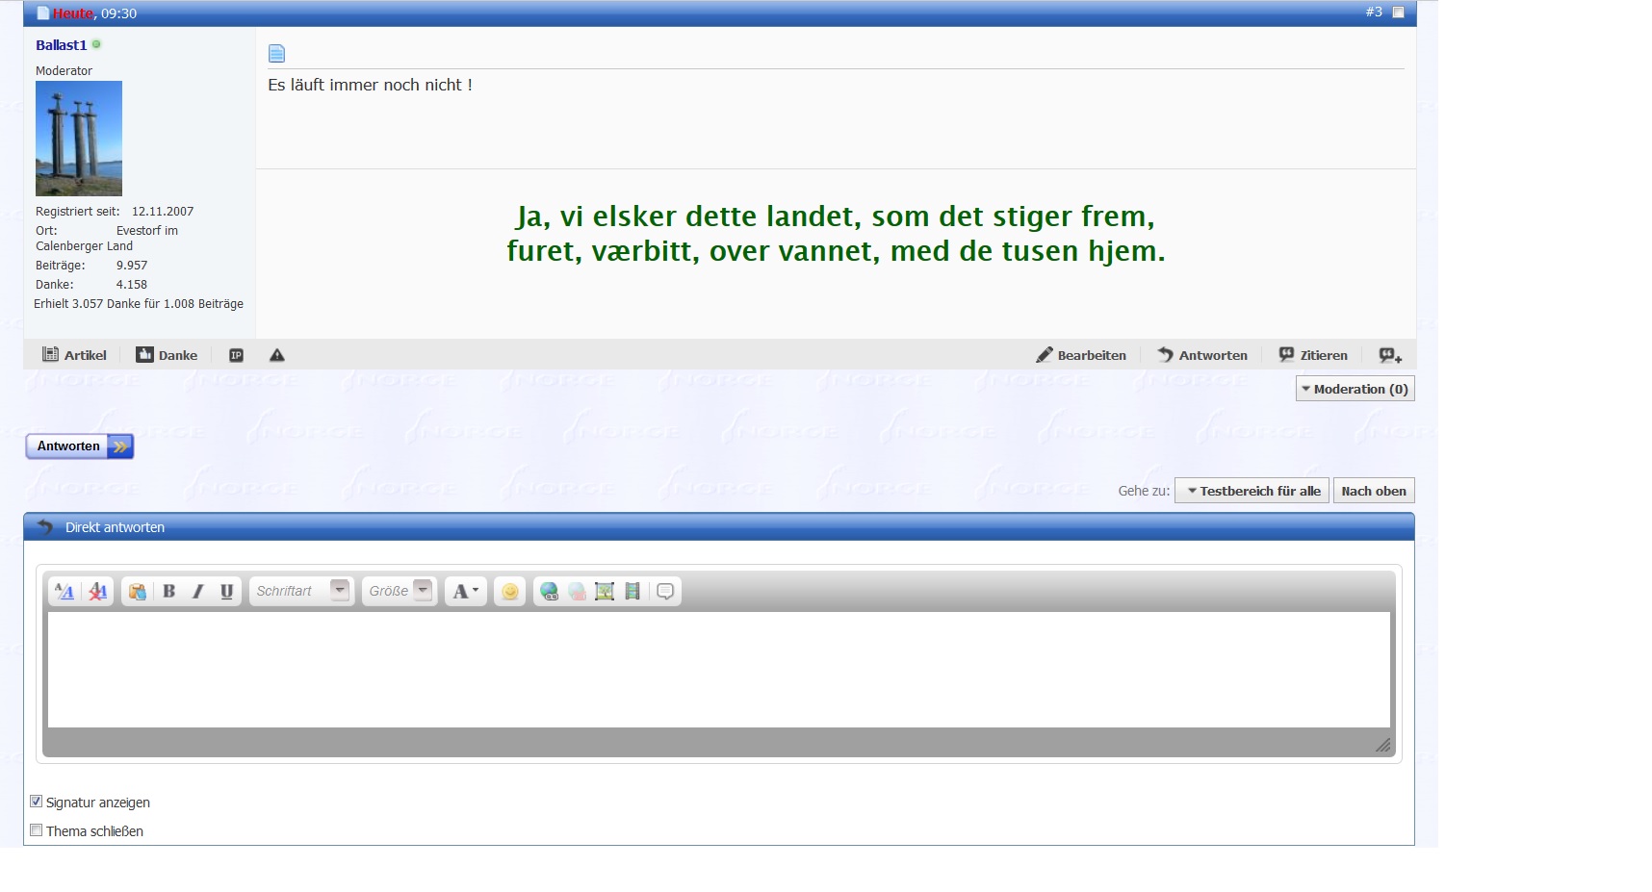Enable the Thema schließen checkbox
Image resolution: width=1652 pixels, height=892 pixels.
pyautogui.click(x=37, y=830)
